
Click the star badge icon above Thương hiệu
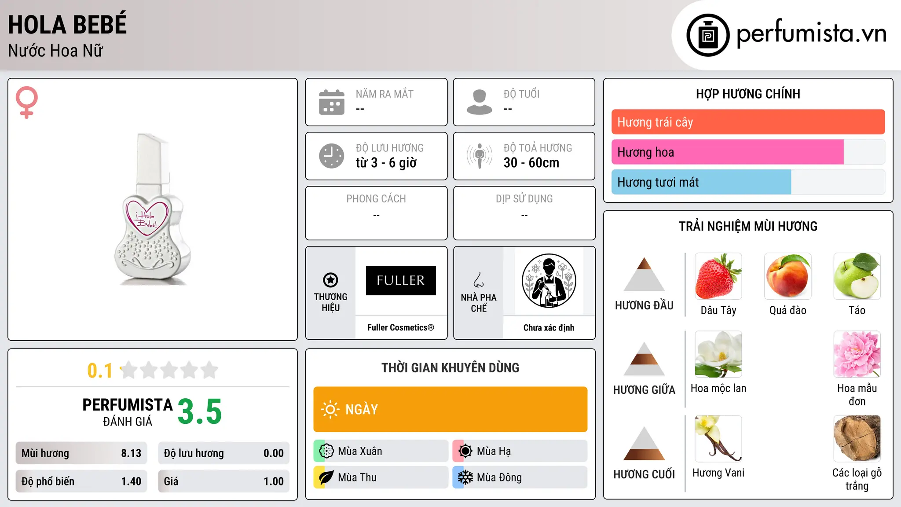pyautogui.click(x=330, y=280)
